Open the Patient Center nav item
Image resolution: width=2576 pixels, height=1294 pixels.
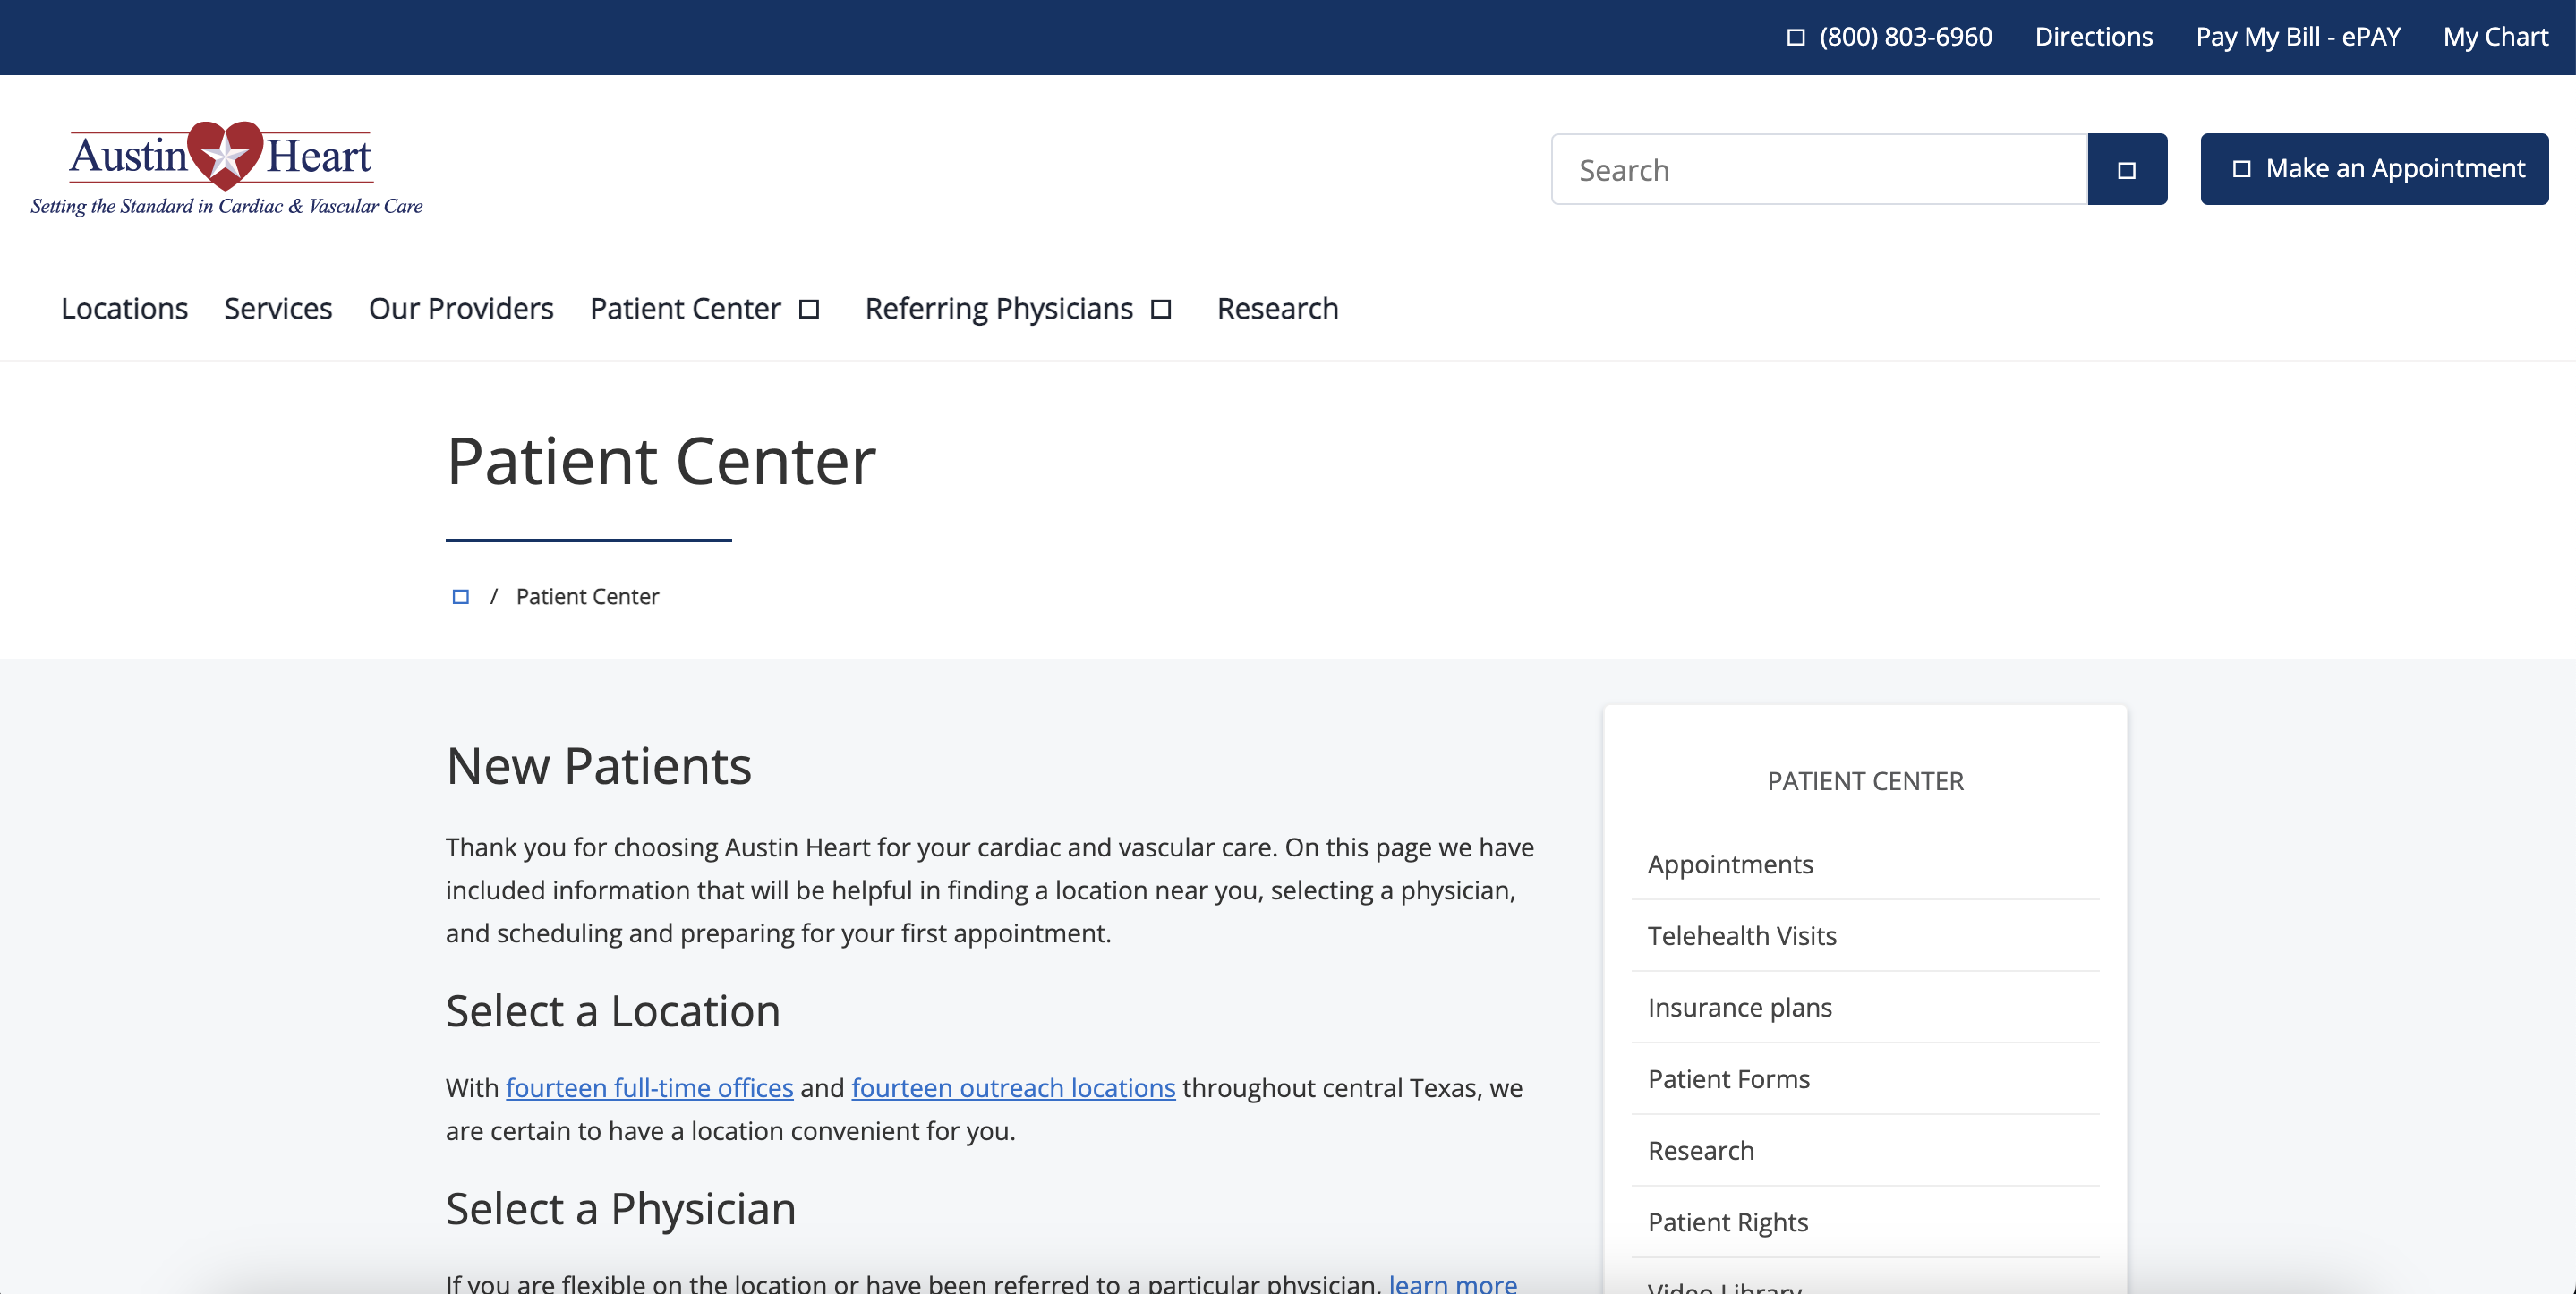686,309
